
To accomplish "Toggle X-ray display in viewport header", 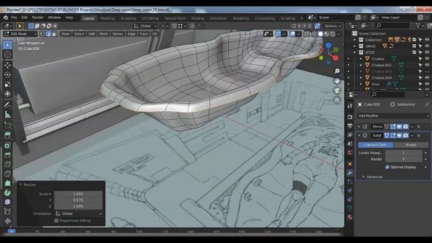I will (x=306, y=34).
